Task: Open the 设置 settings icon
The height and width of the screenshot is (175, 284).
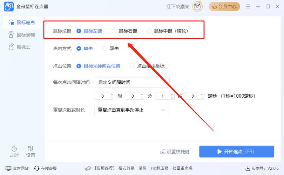Action: pyautogui.click(x=31, y=149)
